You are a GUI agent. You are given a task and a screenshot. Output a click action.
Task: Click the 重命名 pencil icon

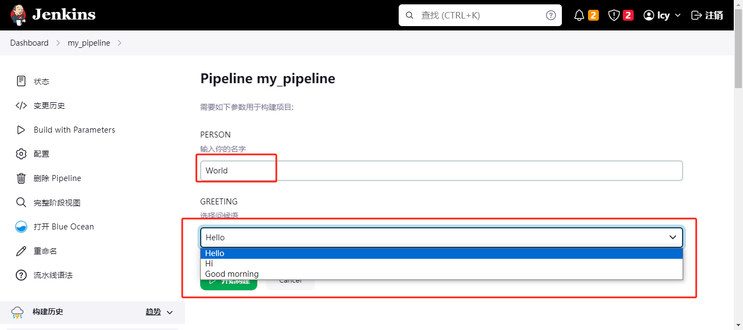21,251
